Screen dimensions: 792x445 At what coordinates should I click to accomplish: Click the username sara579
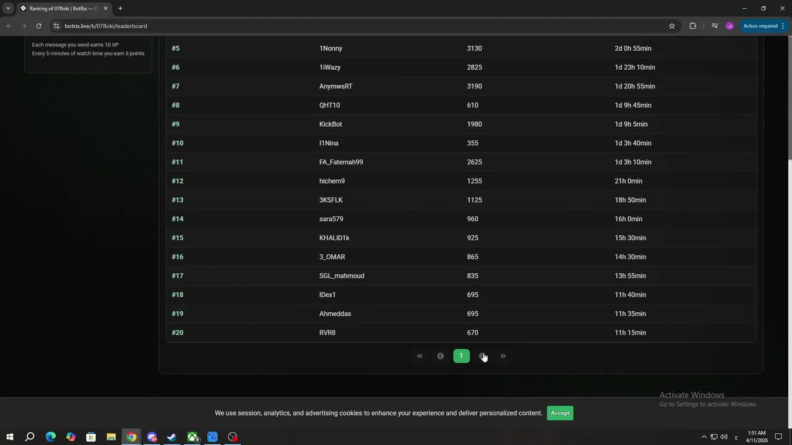[331, 219]
